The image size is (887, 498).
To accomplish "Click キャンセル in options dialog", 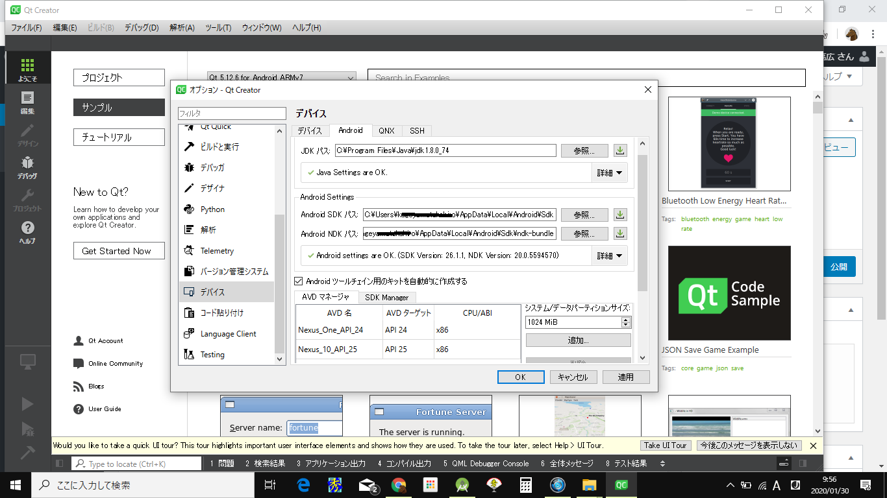I will point(573,377).
